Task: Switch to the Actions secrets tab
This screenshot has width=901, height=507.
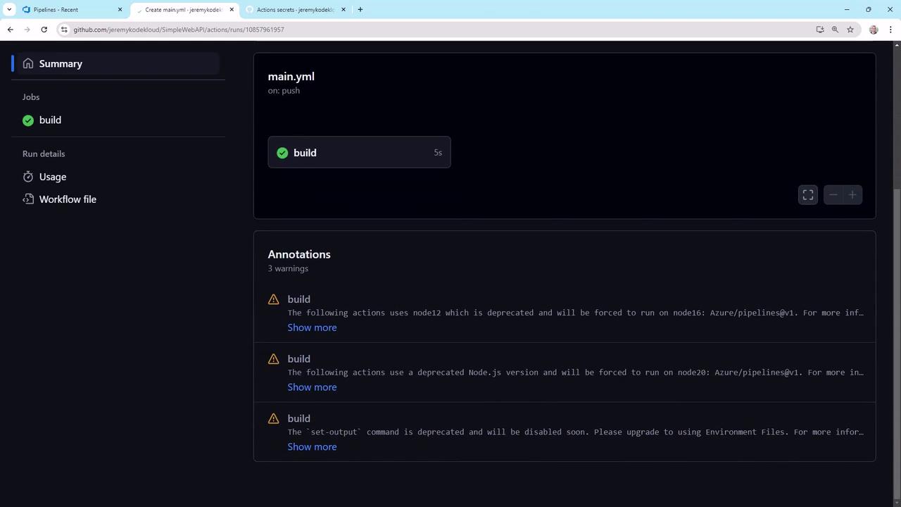Action: coord(296,9)
